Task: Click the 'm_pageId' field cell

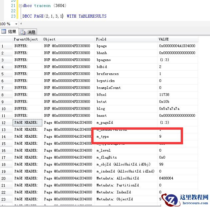Action: point(126,122)
